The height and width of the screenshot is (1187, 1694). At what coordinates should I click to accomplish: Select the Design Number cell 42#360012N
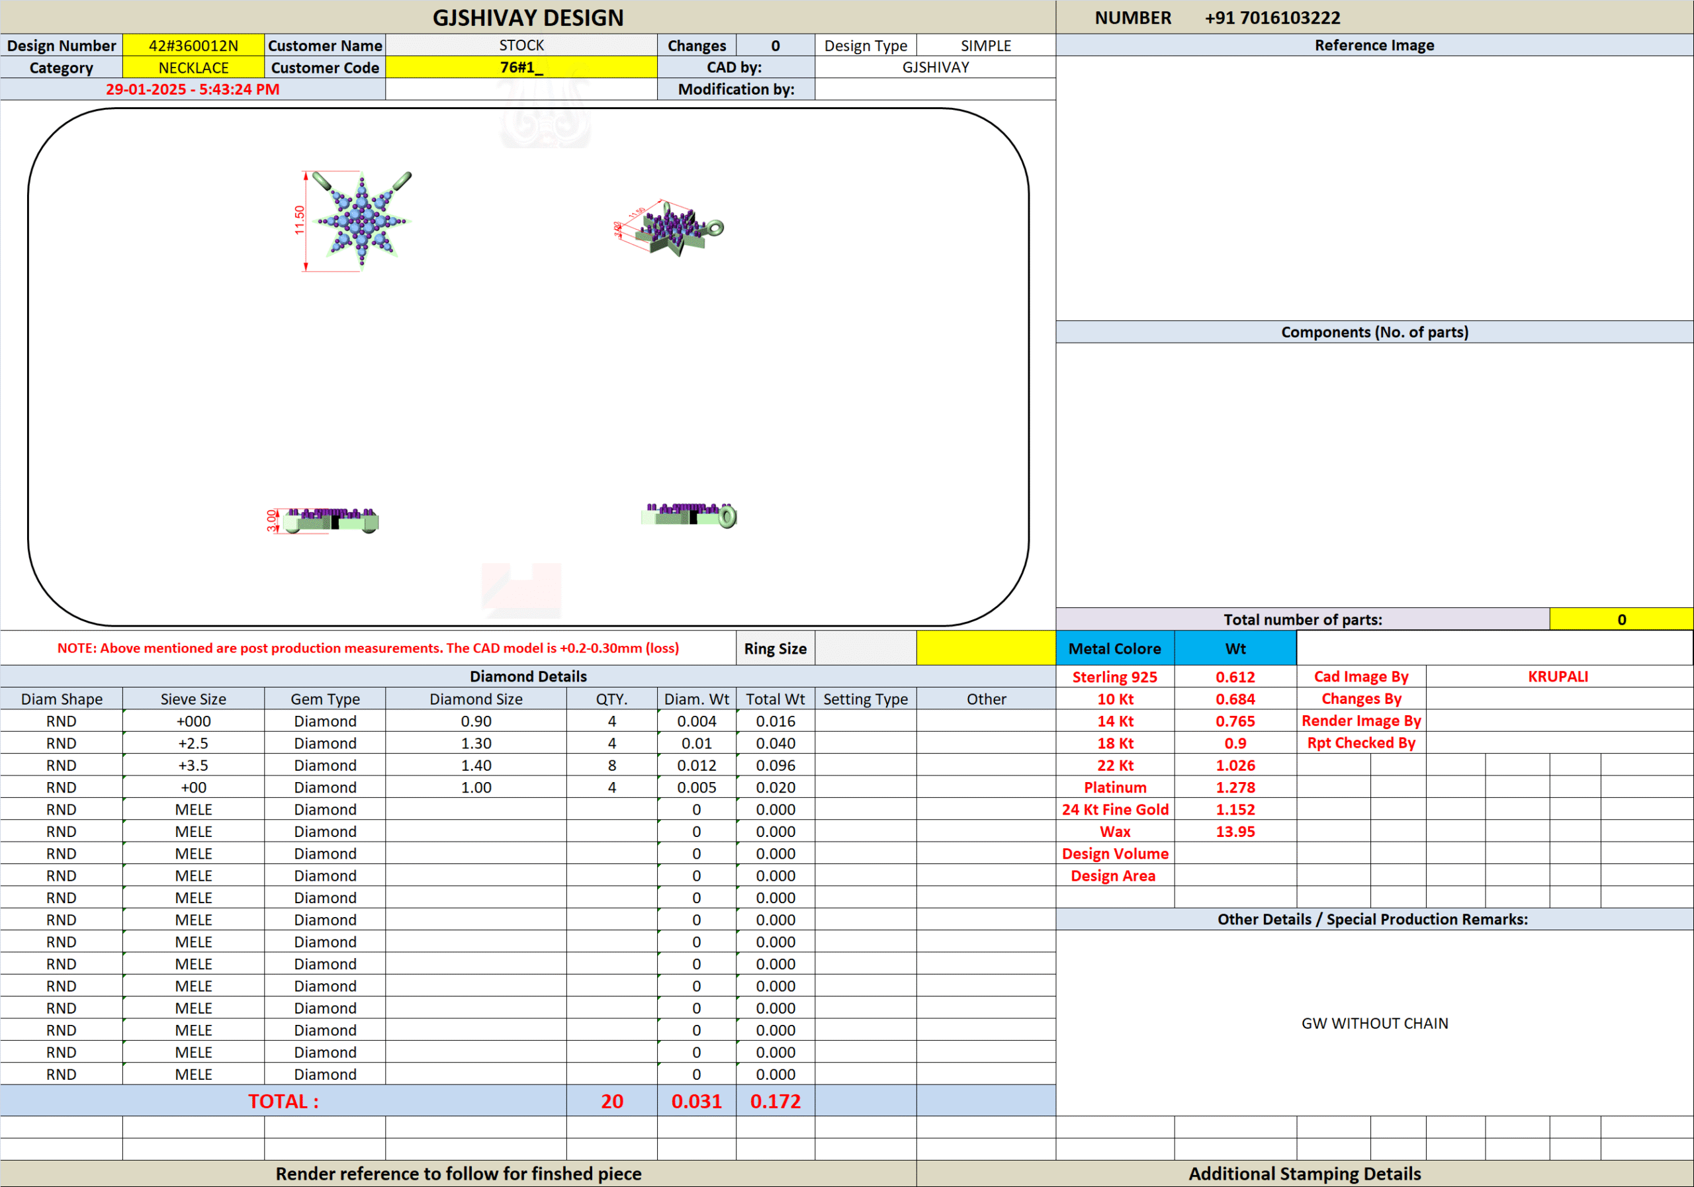(193, 46)
